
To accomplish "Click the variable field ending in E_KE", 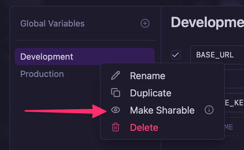I will [x=234, y=102].
